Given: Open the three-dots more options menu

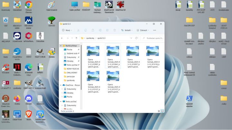Looking at the screenshot, I should click(x=154, y=30).
